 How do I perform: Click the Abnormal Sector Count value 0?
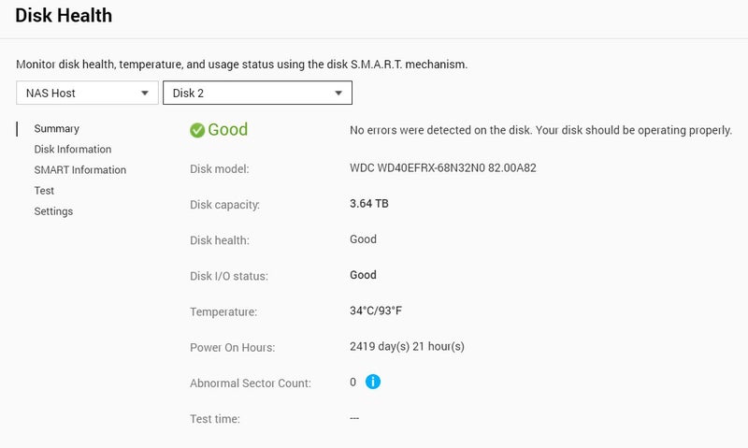pyautogui.click(x=353, y=383)
